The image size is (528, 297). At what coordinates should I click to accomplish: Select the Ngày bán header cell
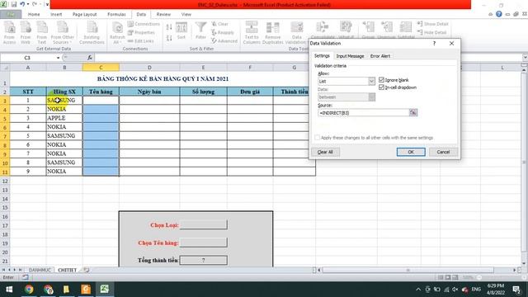(149, 92)
